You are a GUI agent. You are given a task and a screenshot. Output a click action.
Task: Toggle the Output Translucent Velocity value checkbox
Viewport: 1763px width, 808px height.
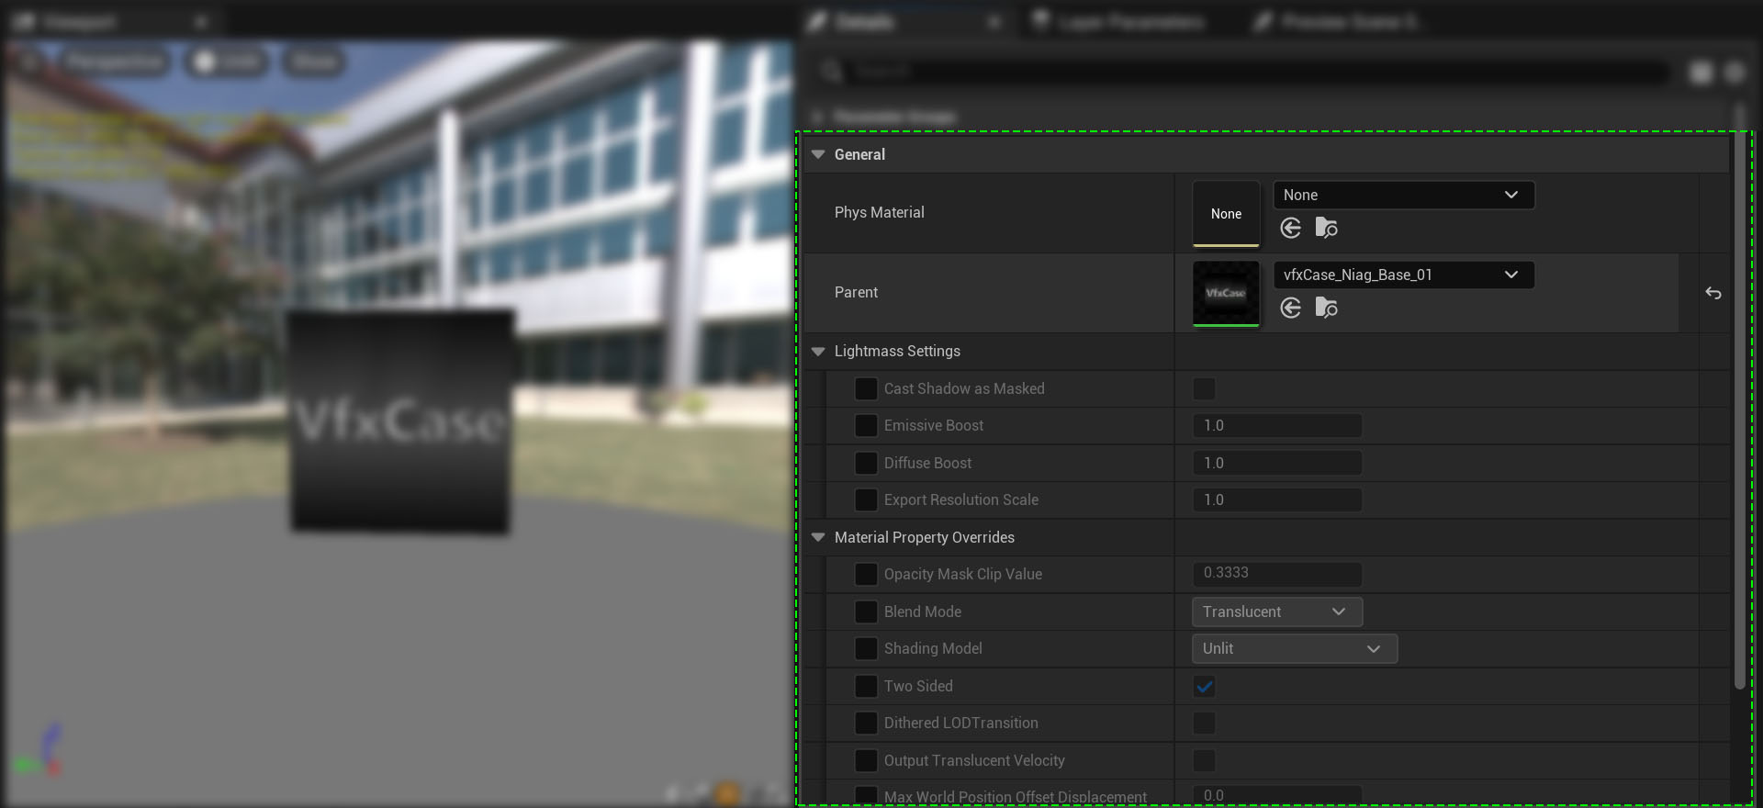1204,760
